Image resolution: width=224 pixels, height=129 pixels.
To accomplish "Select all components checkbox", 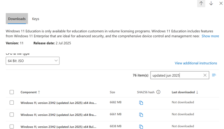I will [x=12, y=92].
